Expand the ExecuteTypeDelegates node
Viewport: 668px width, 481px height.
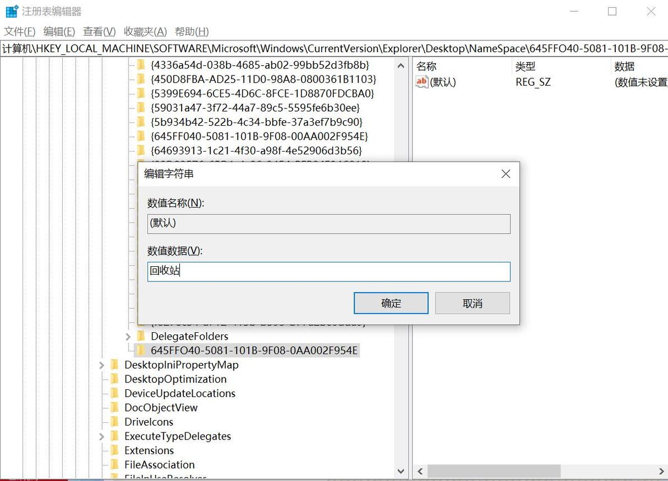click(101, 436)
